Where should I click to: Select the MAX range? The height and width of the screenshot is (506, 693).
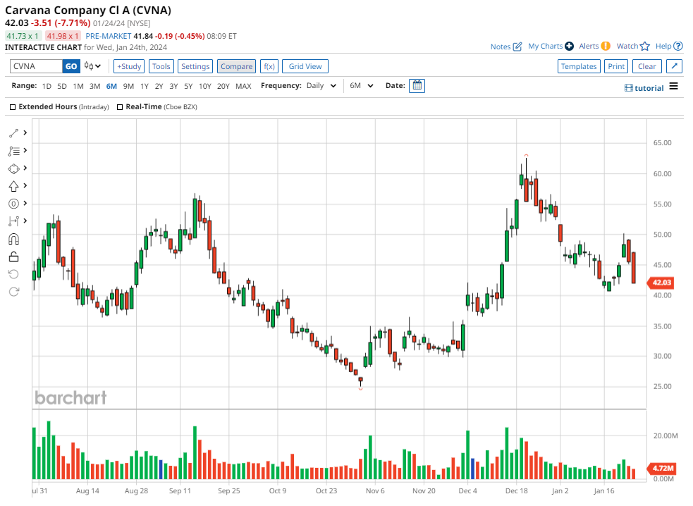click(243, 86)
